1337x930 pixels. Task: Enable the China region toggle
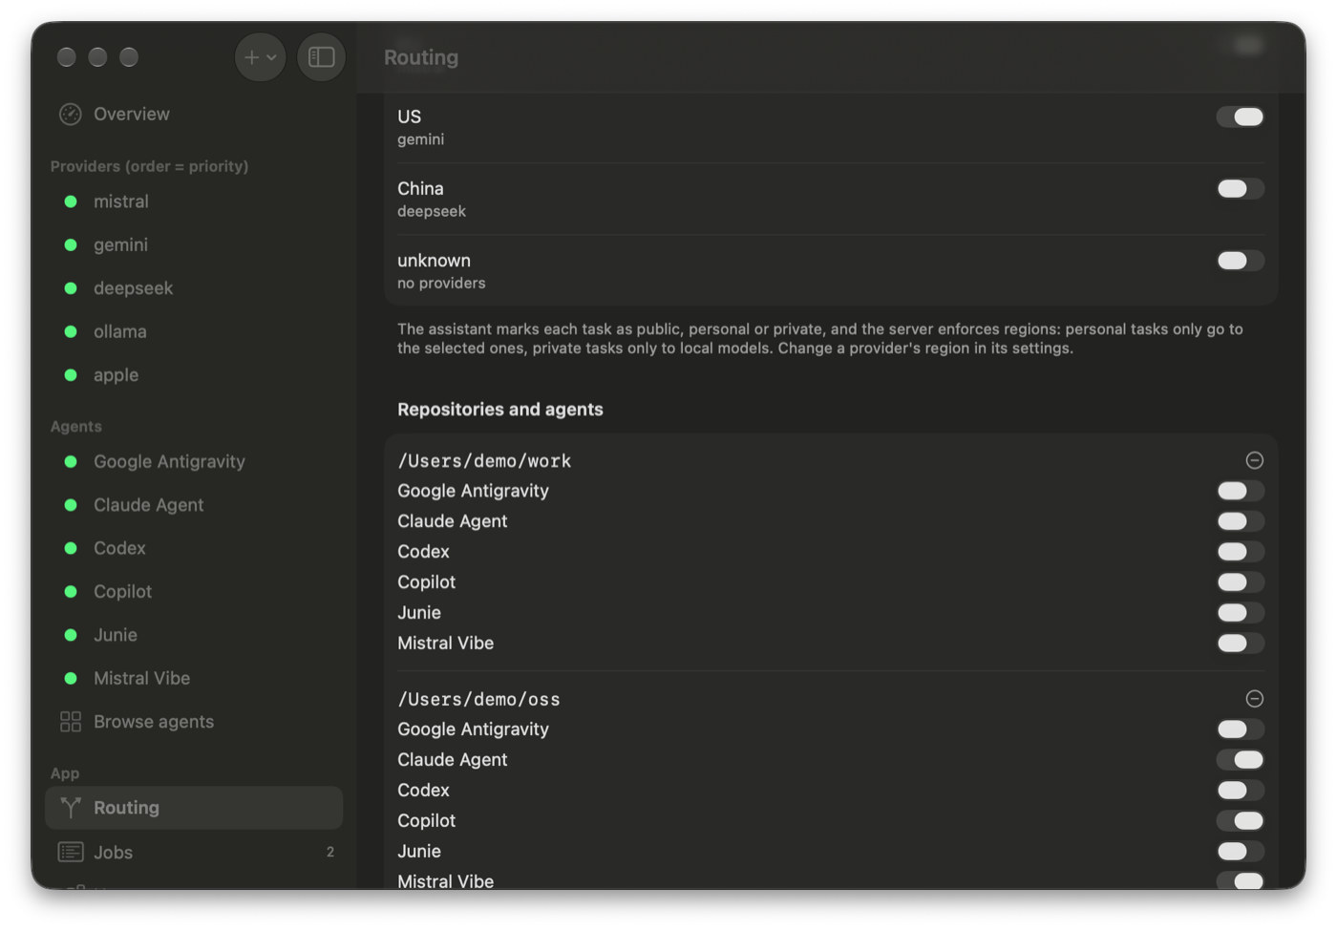(1241, 189)
